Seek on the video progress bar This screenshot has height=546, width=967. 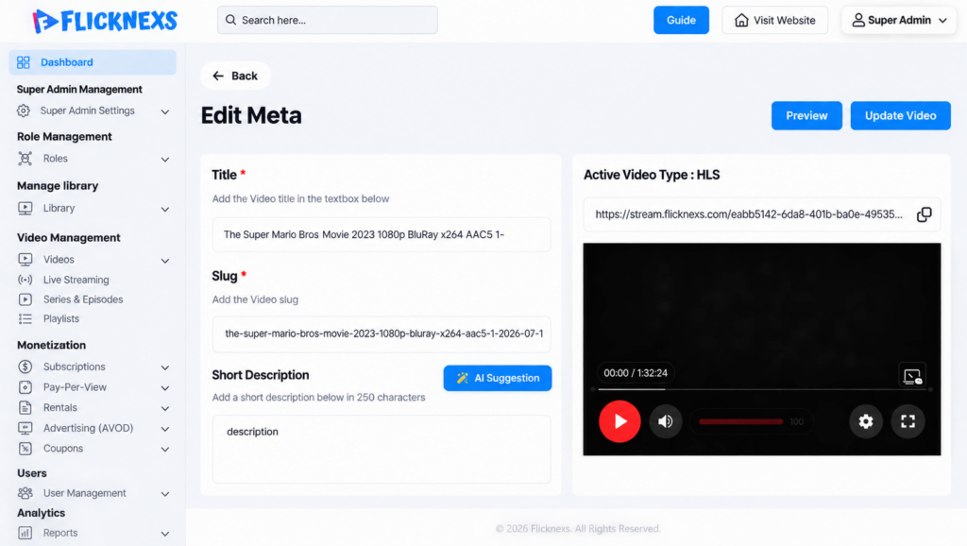762,389
